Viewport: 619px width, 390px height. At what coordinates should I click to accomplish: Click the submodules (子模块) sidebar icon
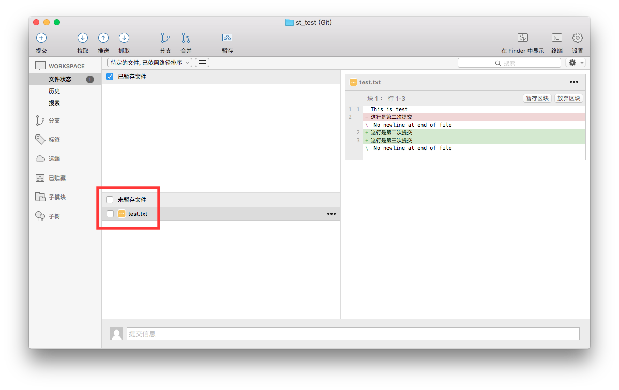coord(40,197)
